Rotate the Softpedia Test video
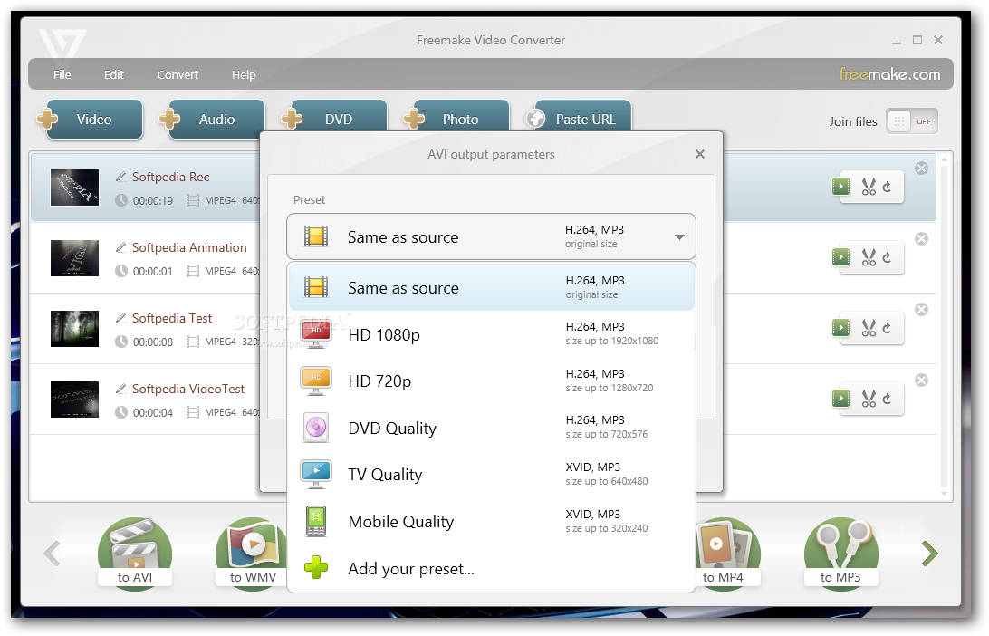989x636 pixels. pyautogui.click(x=887, y=328)
